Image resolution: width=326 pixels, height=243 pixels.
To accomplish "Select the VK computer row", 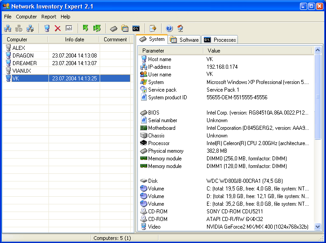I will coord(66,78).
